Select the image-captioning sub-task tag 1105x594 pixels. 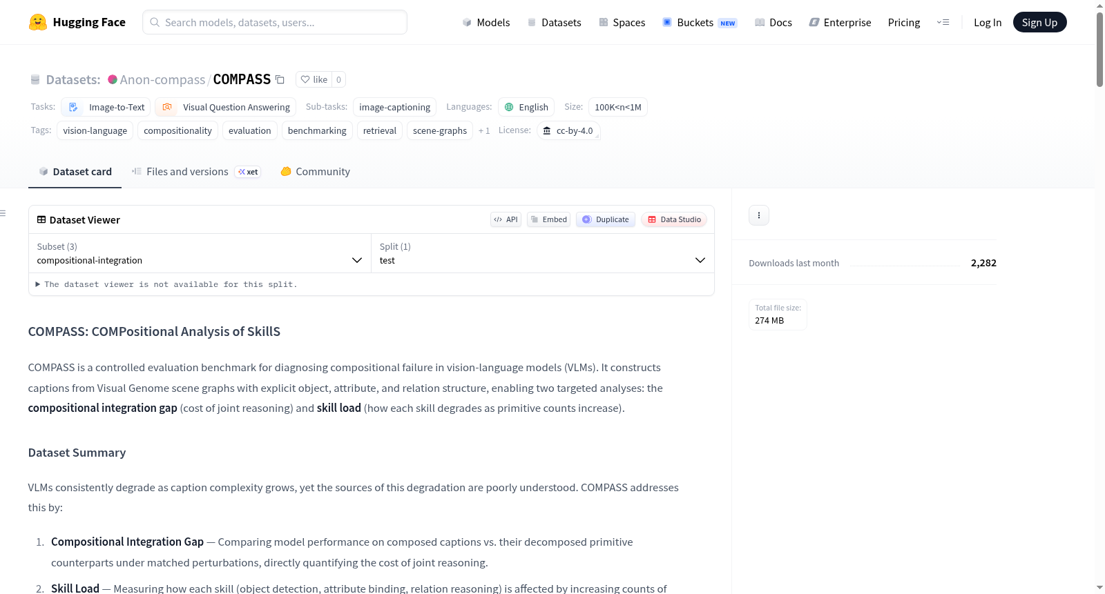(x=394, y=107)
